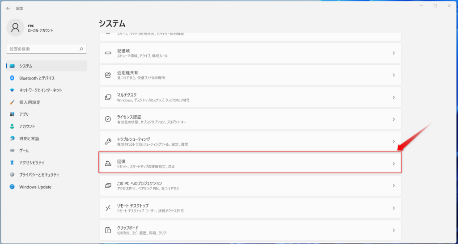Select システム in the sidebar

47,66
